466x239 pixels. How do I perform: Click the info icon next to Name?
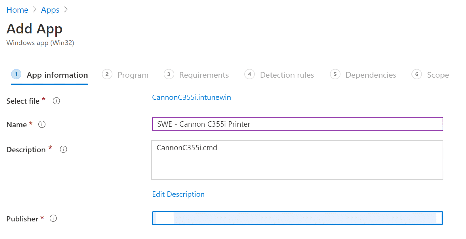point(42,124)
